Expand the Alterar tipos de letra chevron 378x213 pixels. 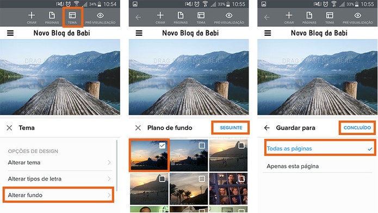coord(109,179)
